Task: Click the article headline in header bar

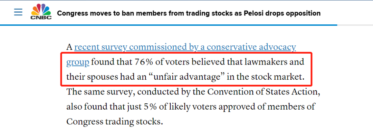Action: tap(189, 13)
